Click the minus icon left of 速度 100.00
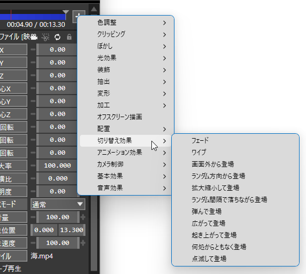 [x=33, y=243]
